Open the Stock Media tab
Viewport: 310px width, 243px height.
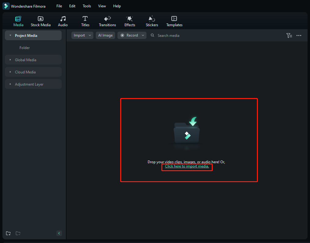pos(41,21)
